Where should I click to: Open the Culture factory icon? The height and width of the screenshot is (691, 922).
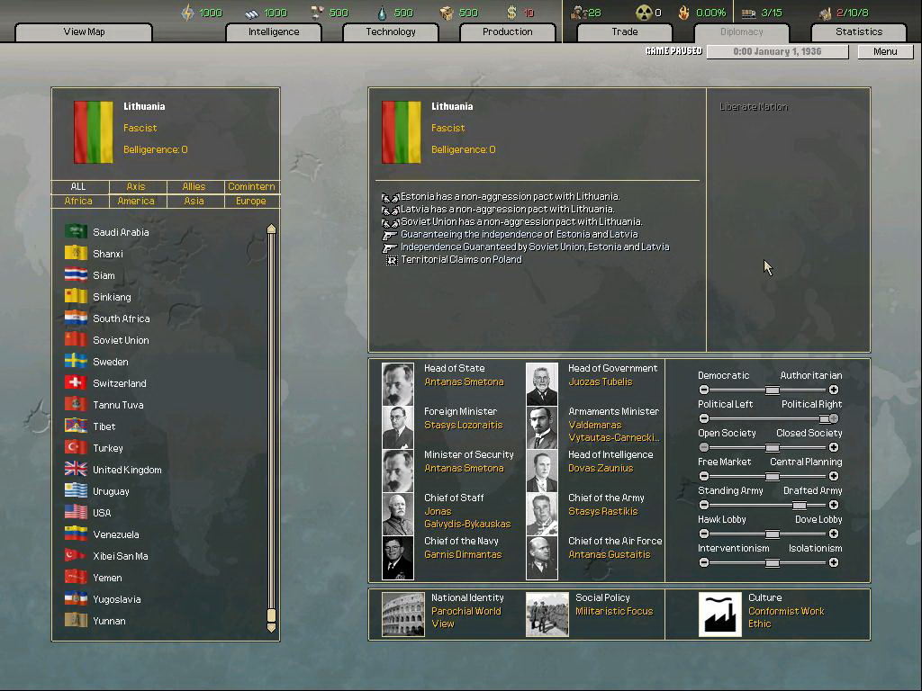pyautogui.click(x=719, y=615)
